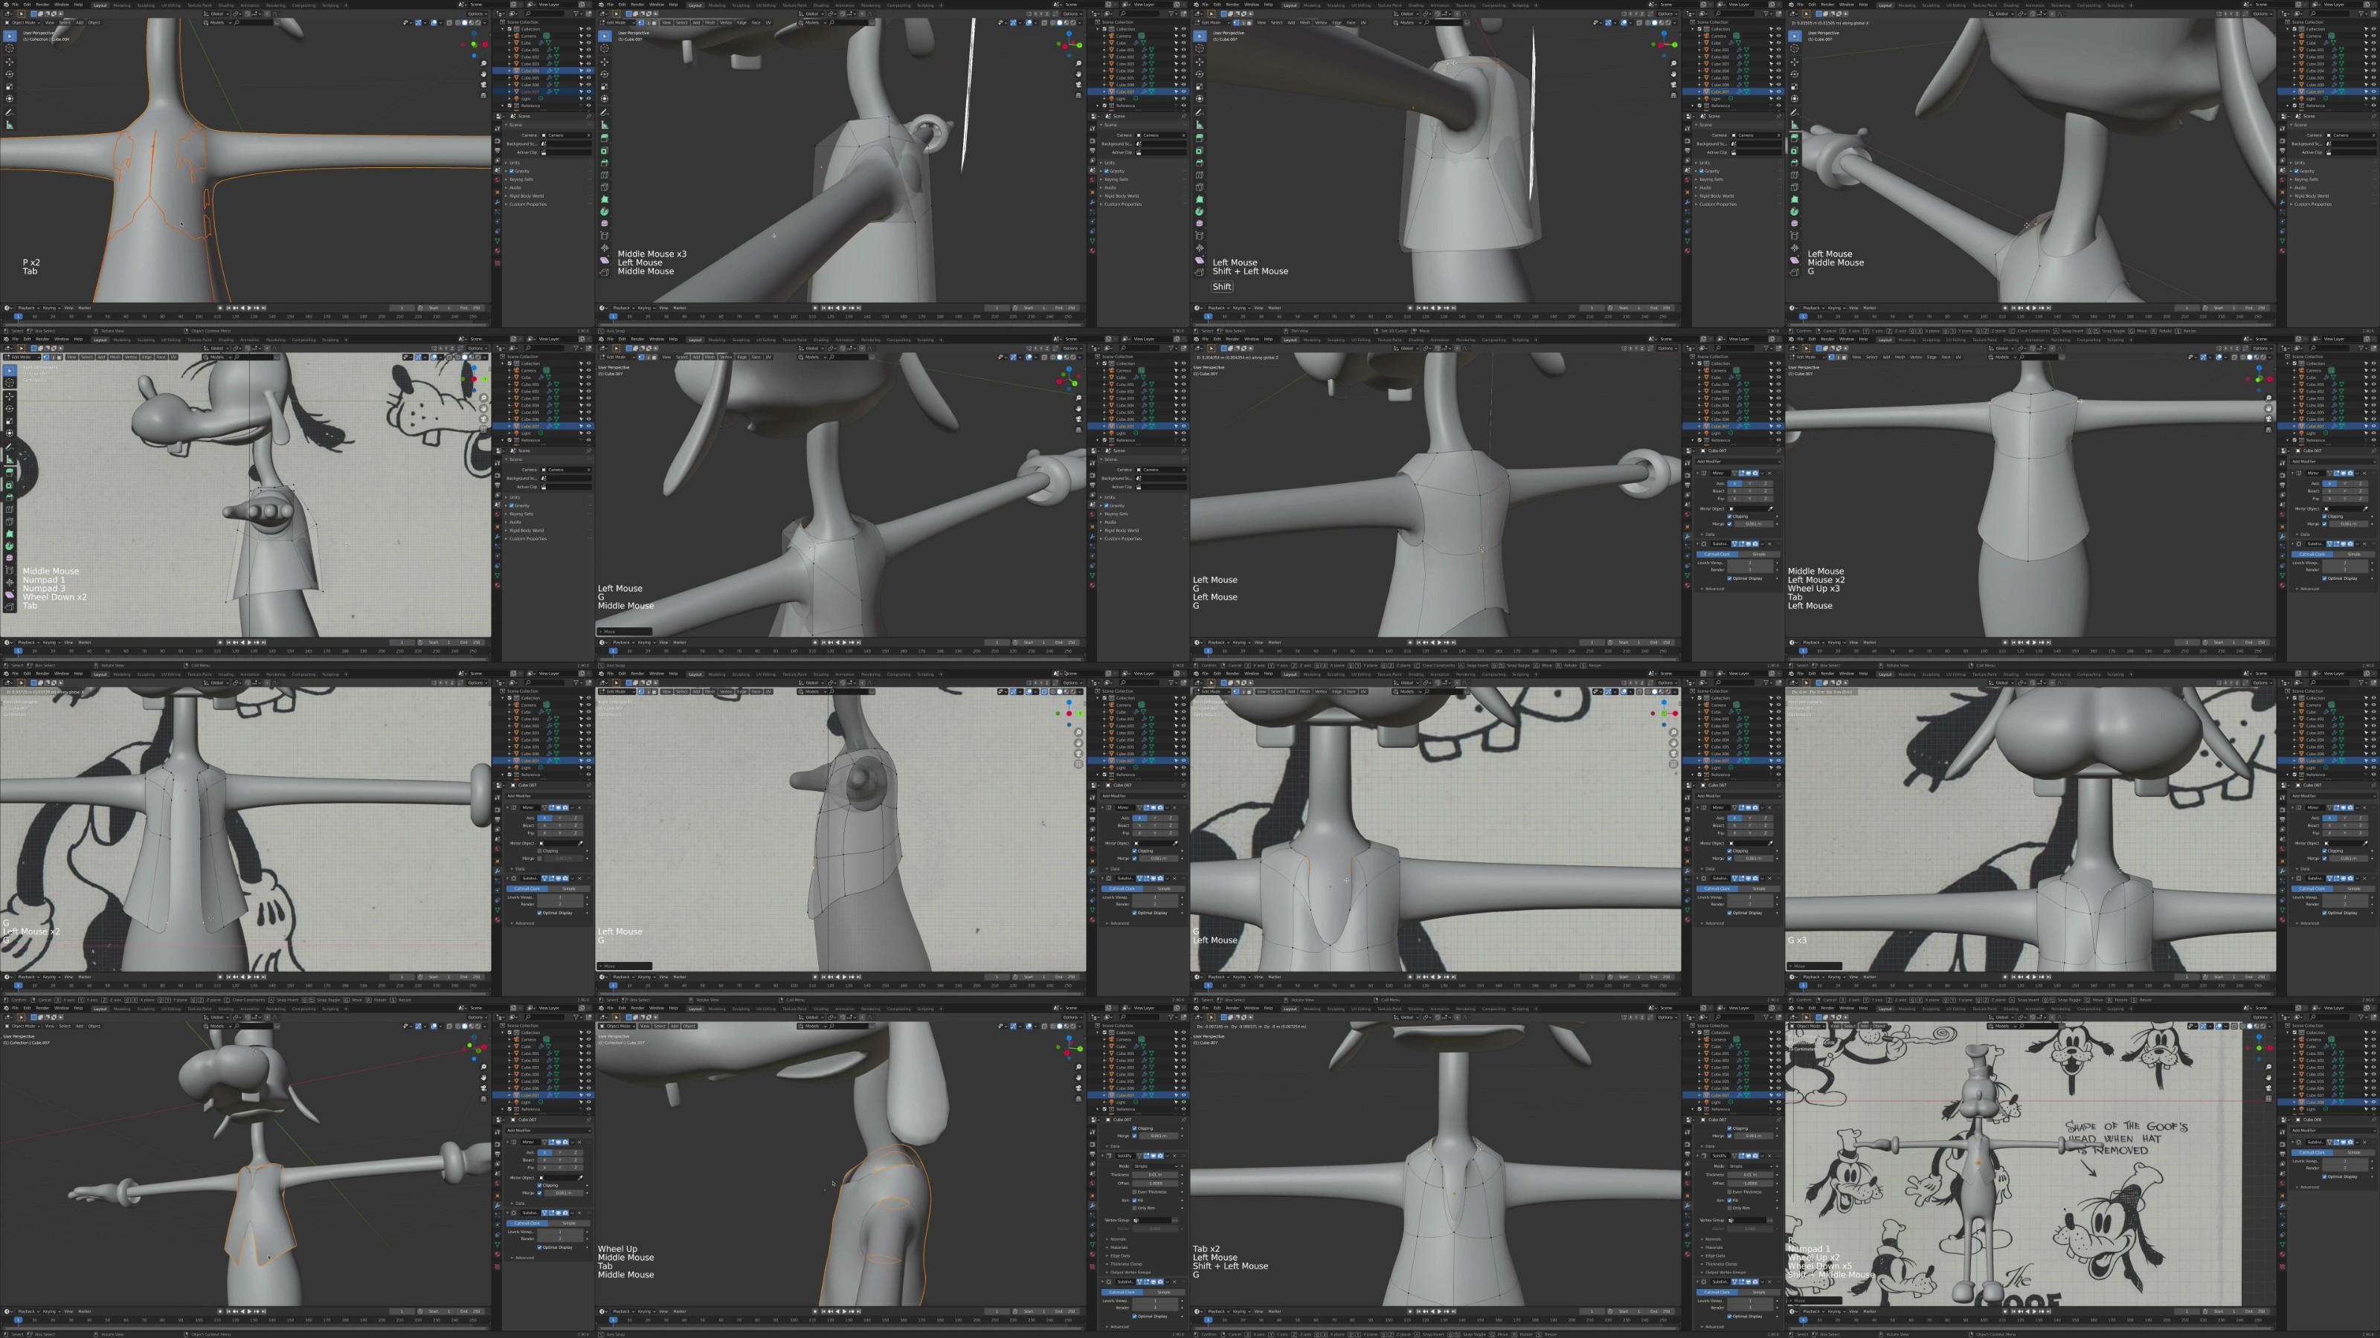Pick the Annotate tool in the 'P x2' frame
2380x1338 pixels.
[9, 113]
